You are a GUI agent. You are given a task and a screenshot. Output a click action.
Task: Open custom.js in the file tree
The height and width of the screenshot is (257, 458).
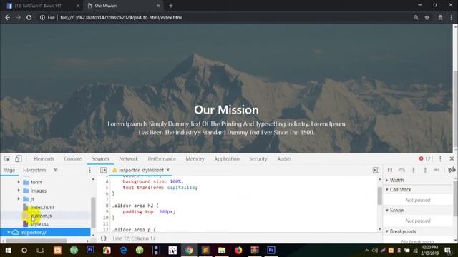(x=41, y=216)
